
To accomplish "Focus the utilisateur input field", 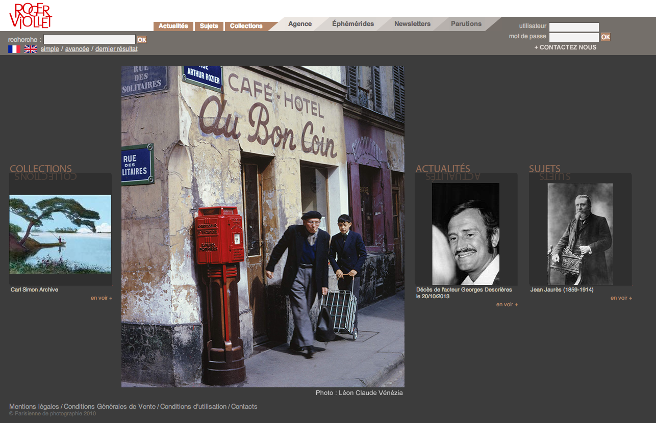I will (574, 27).
